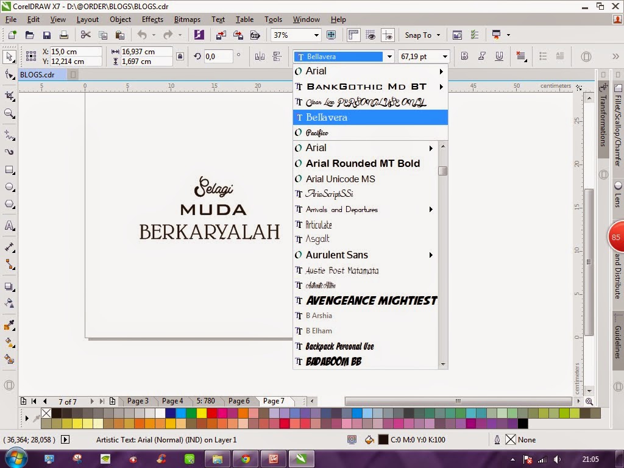Select the Parallel Dimension tool

click(9, 247)
